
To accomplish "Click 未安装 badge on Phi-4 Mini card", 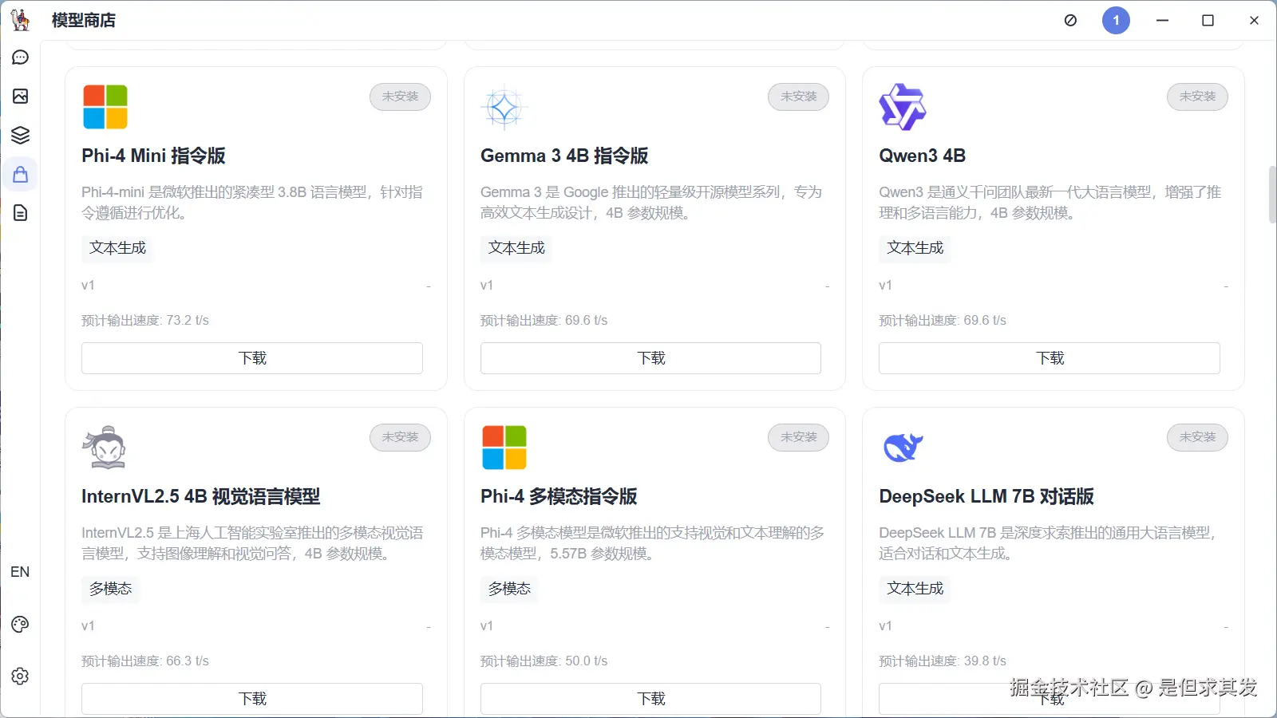I will (400, 97).
